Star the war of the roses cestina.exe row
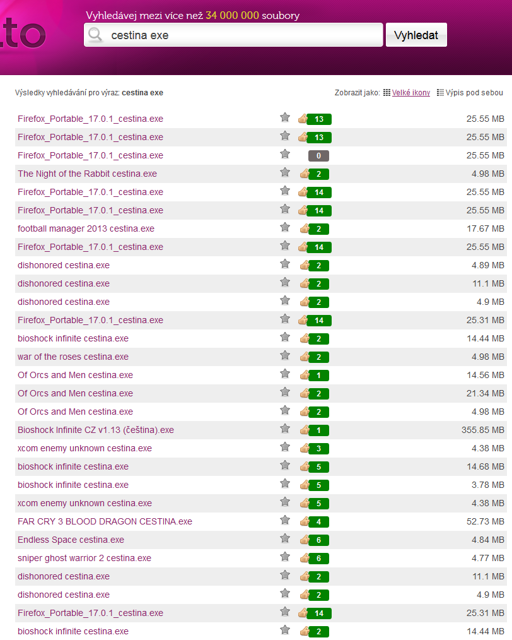Viewport: 512px width, 640px height. pos(285,355)
